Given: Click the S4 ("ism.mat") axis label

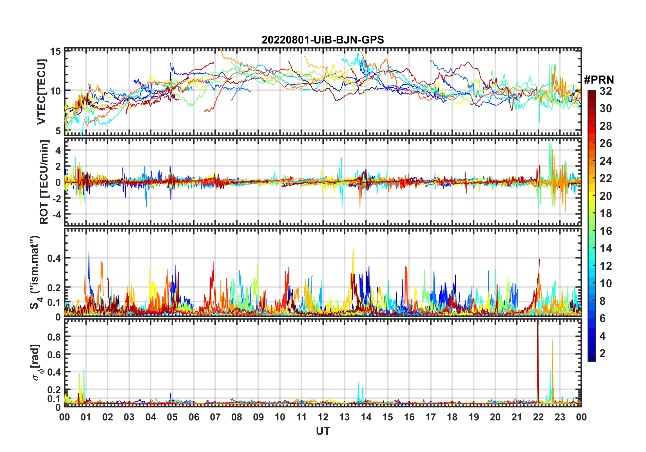Looking at the screenshot, I should [36, 273].
